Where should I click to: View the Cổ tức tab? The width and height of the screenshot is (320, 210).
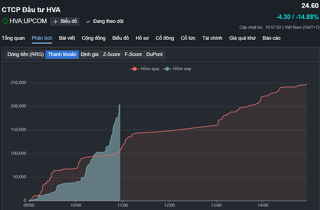point(189,38)
